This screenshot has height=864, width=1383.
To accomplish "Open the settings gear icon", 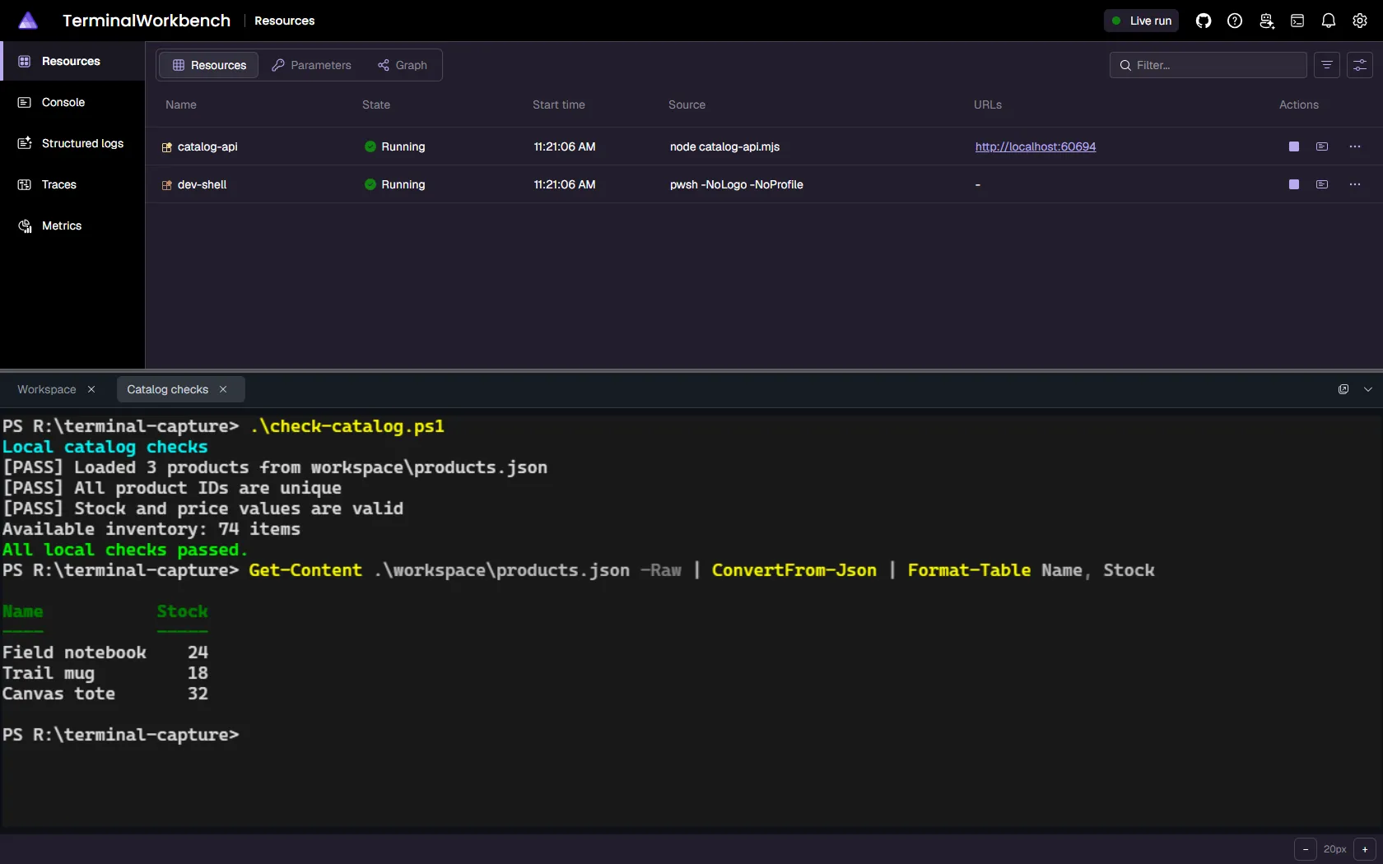I will point(1360,21).
